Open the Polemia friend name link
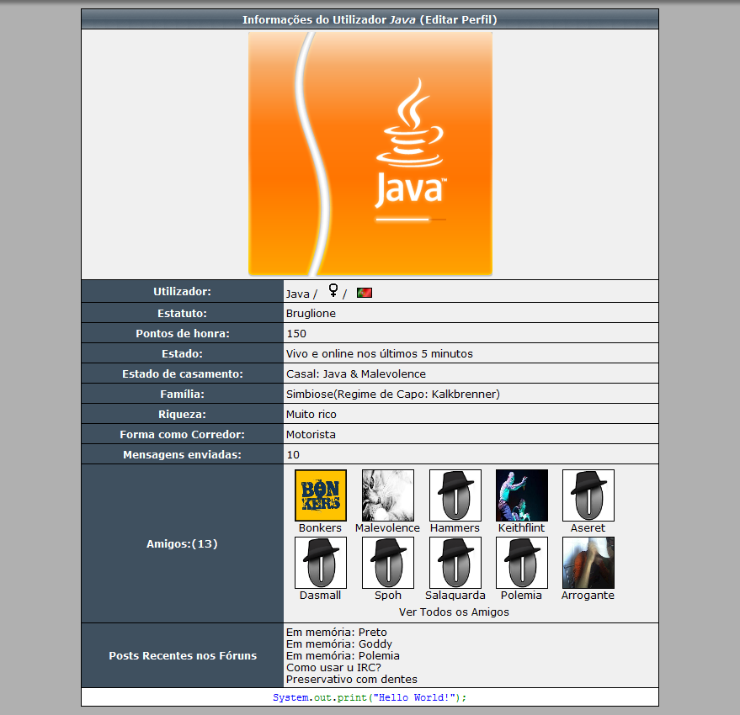The height and width of the screenshot is (715, 740). (521, 596)
